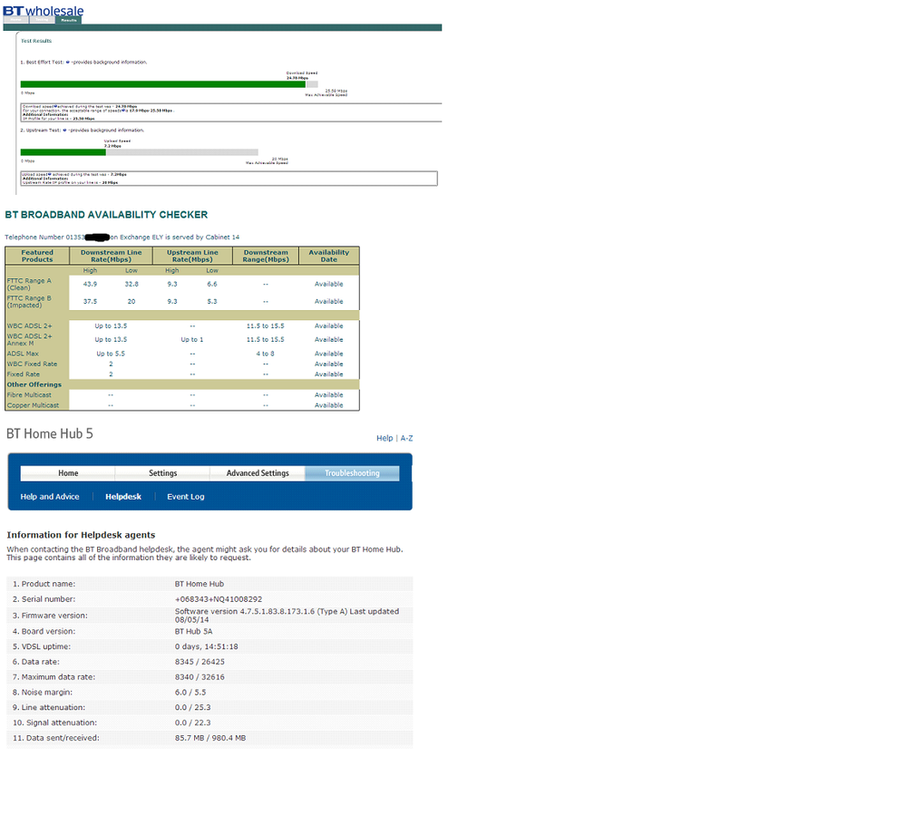Click the FTTC Range B (Impacted) row label

(29, 302)
